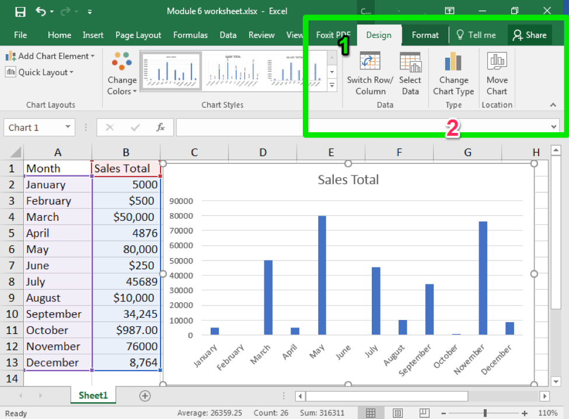Open the Select Data dialog
The image size is (569, 419).
[410, 62]
